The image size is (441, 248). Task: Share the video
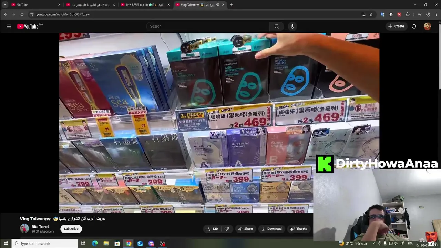coord(245,229)
